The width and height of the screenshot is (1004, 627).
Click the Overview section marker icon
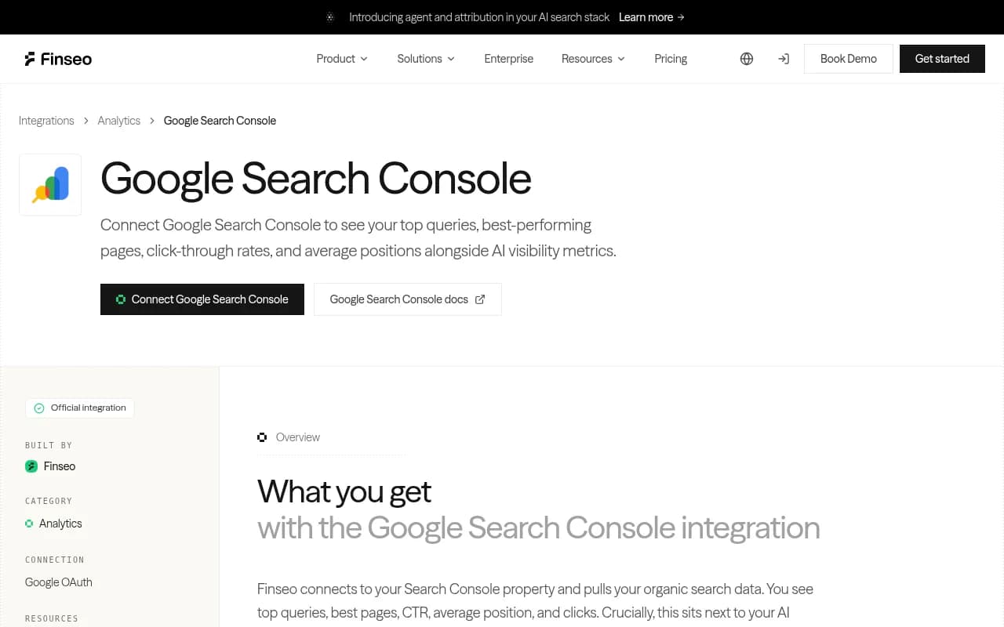[x=262, y=437]
